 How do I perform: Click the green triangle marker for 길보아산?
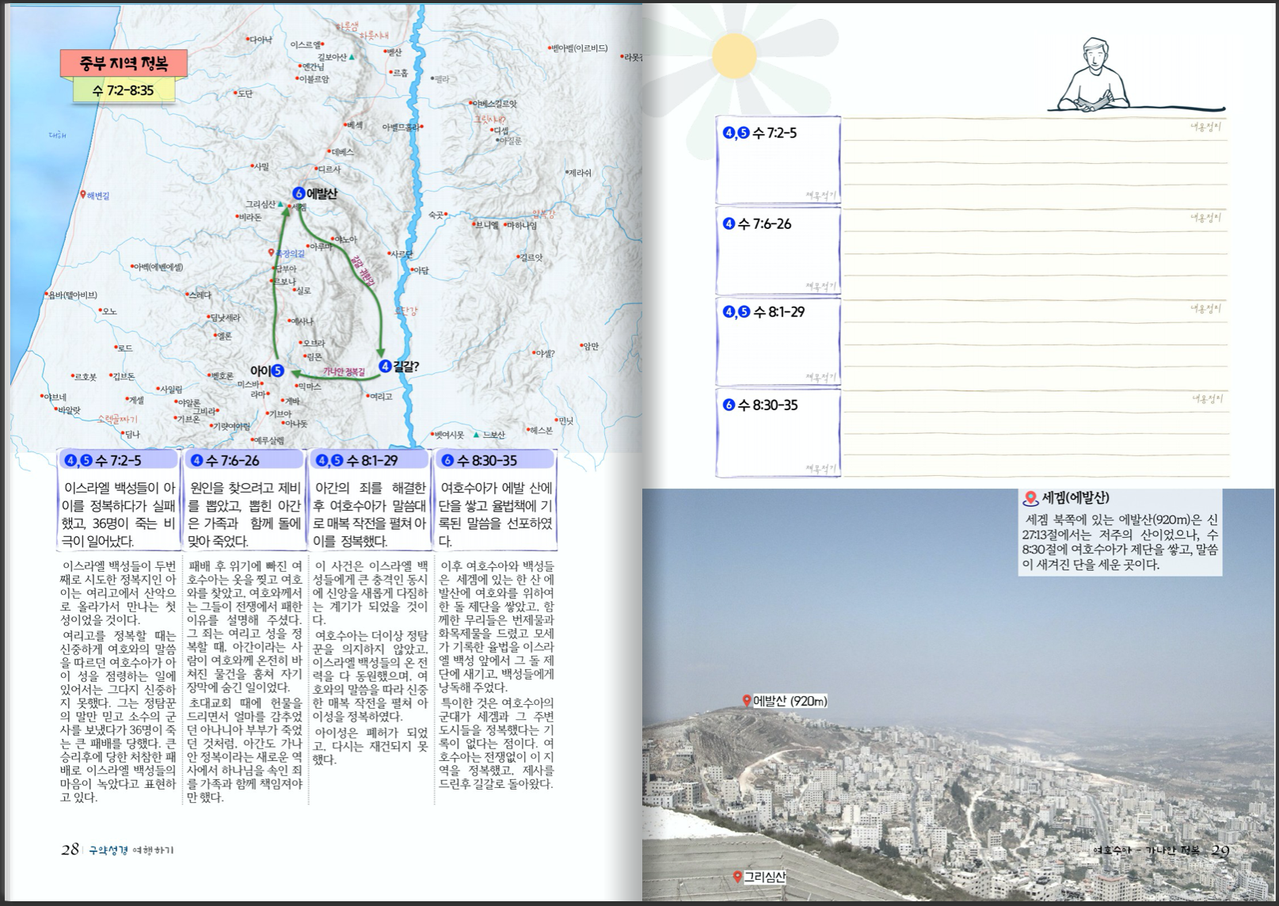(x=352, y=57)
